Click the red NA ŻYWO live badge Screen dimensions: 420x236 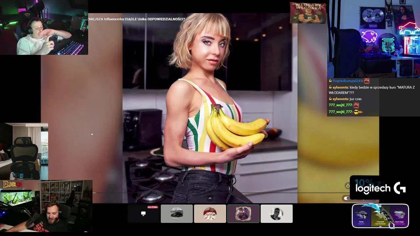(153, 207)
